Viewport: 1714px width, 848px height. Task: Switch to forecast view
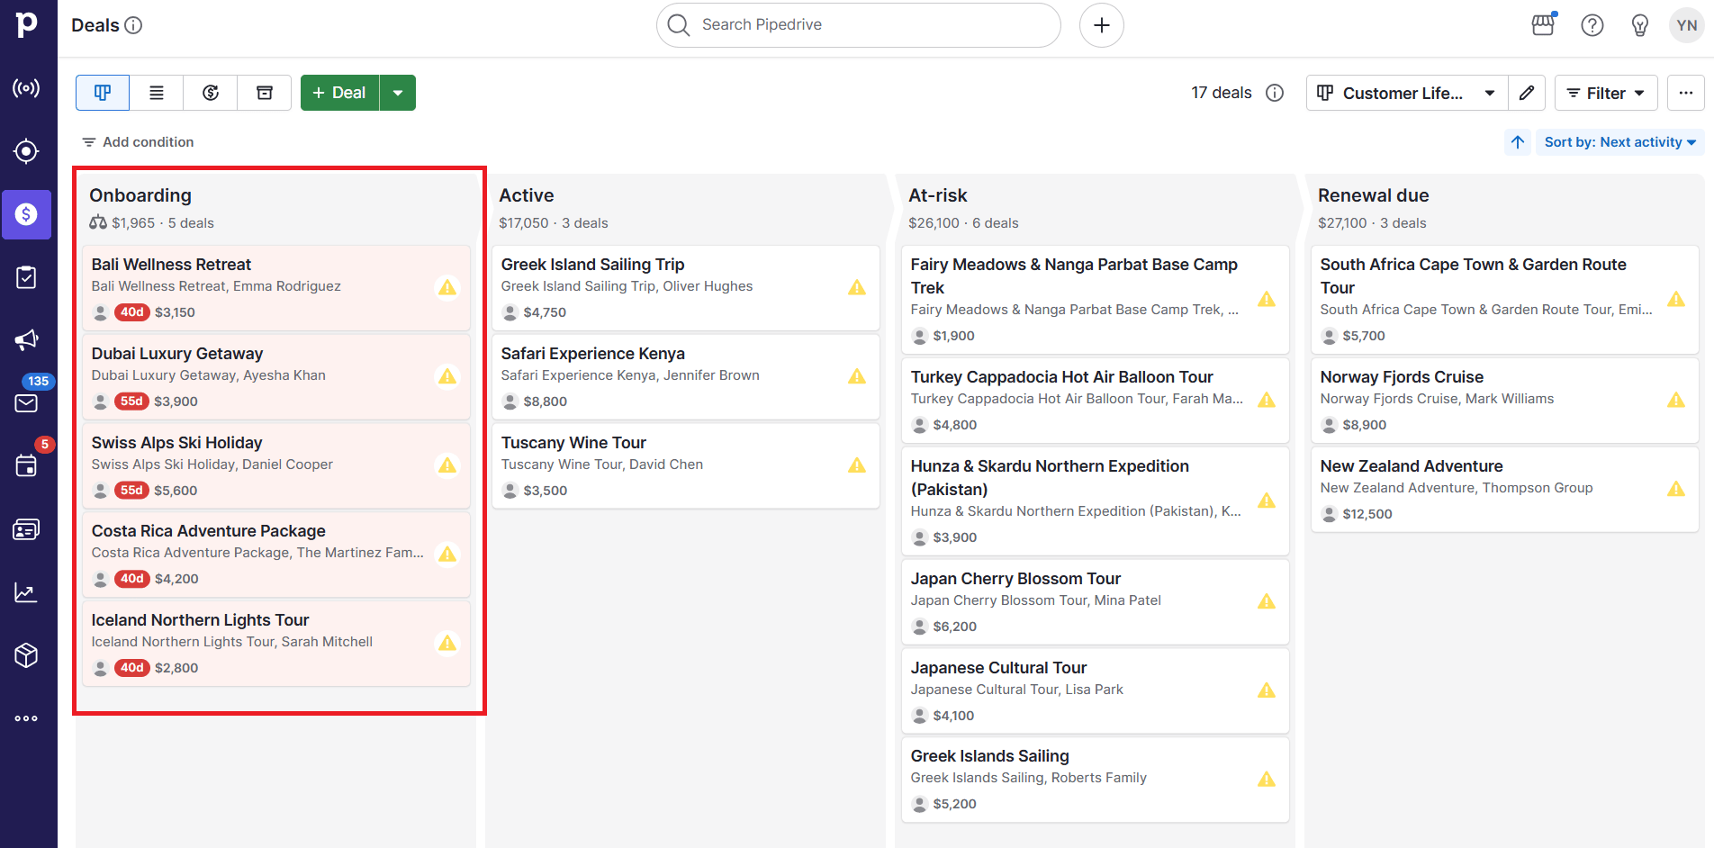coord(211,93)
